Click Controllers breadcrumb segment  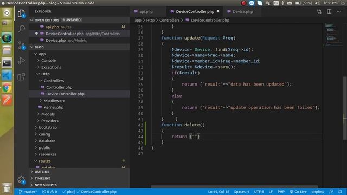[x=169, y=20]
